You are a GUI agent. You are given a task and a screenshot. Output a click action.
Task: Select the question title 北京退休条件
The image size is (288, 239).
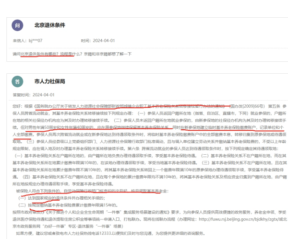coord(50,25)
